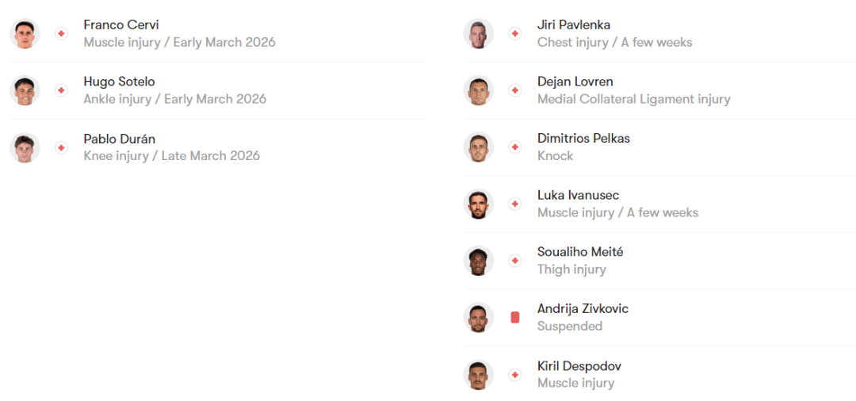Click the injury icon beside Kiril Despodov
The height and width of the screenshot is (401, 856).
515,374
